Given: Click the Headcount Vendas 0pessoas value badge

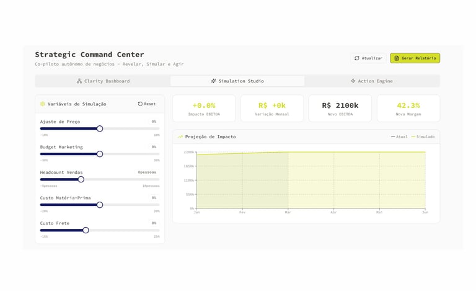Looking at the screenshot, I should pos(147,172).
